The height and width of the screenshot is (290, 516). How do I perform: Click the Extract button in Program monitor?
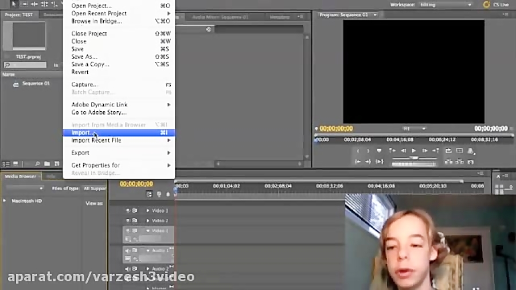click(459, 162)
